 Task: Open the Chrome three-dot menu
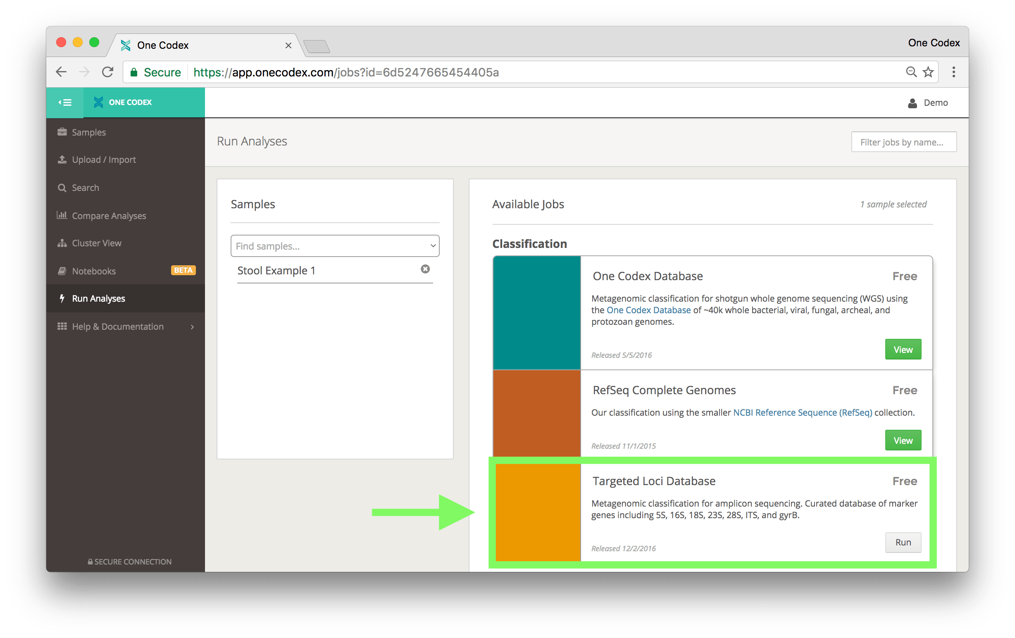click(953, 72)
